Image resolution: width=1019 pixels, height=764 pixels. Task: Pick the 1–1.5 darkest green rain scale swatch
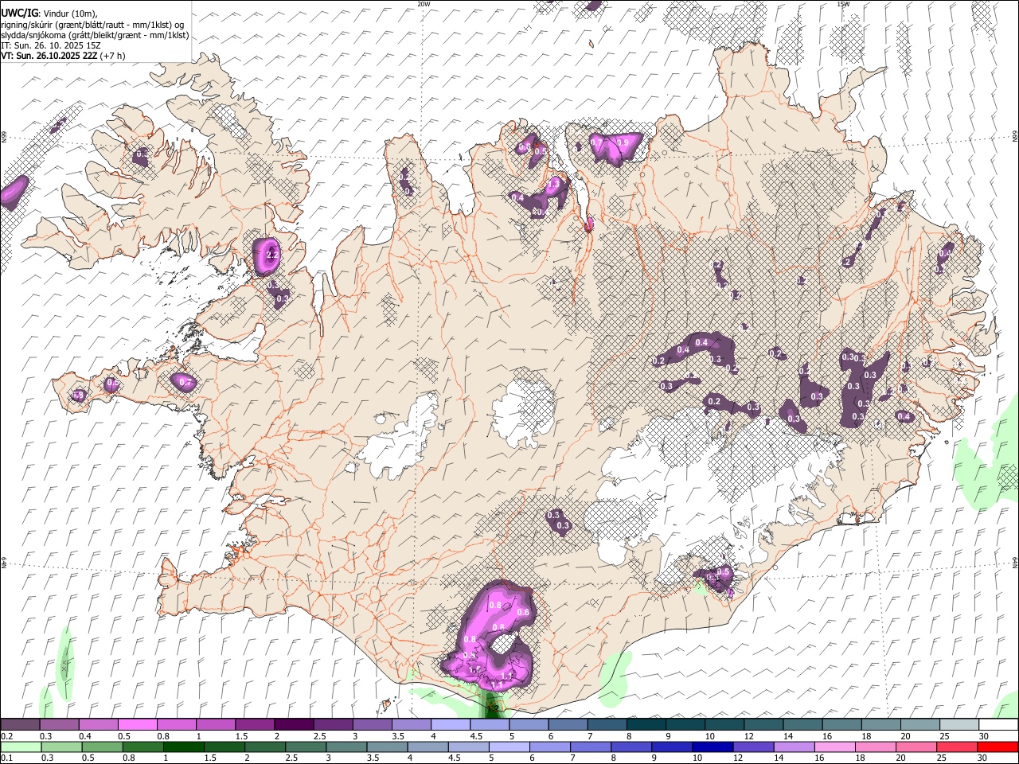[x=184, y=746]
